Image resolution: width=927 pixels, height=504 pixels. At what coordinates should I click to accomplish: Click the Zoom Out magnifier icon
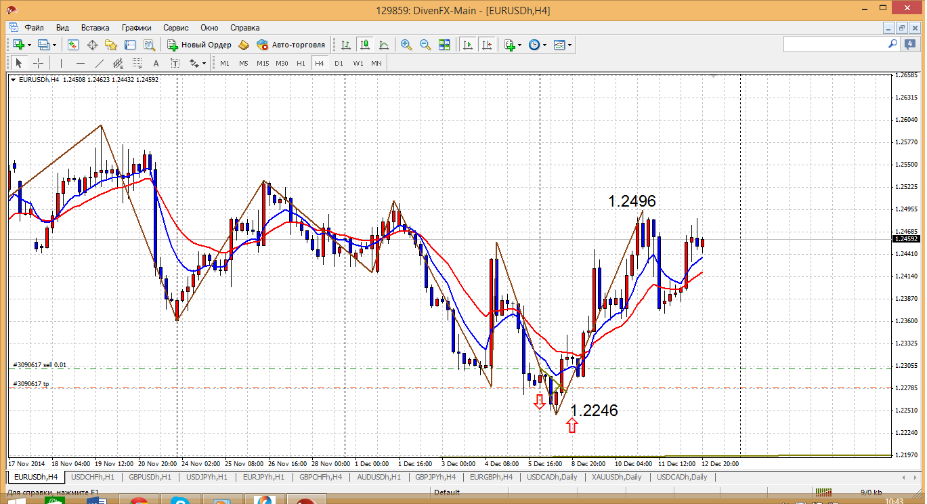425,45
